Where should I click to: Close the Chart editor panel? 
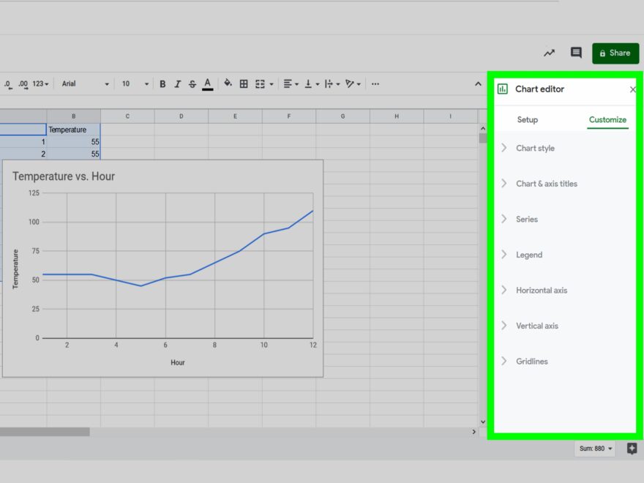pyautogui.click(x=632, y=89)
